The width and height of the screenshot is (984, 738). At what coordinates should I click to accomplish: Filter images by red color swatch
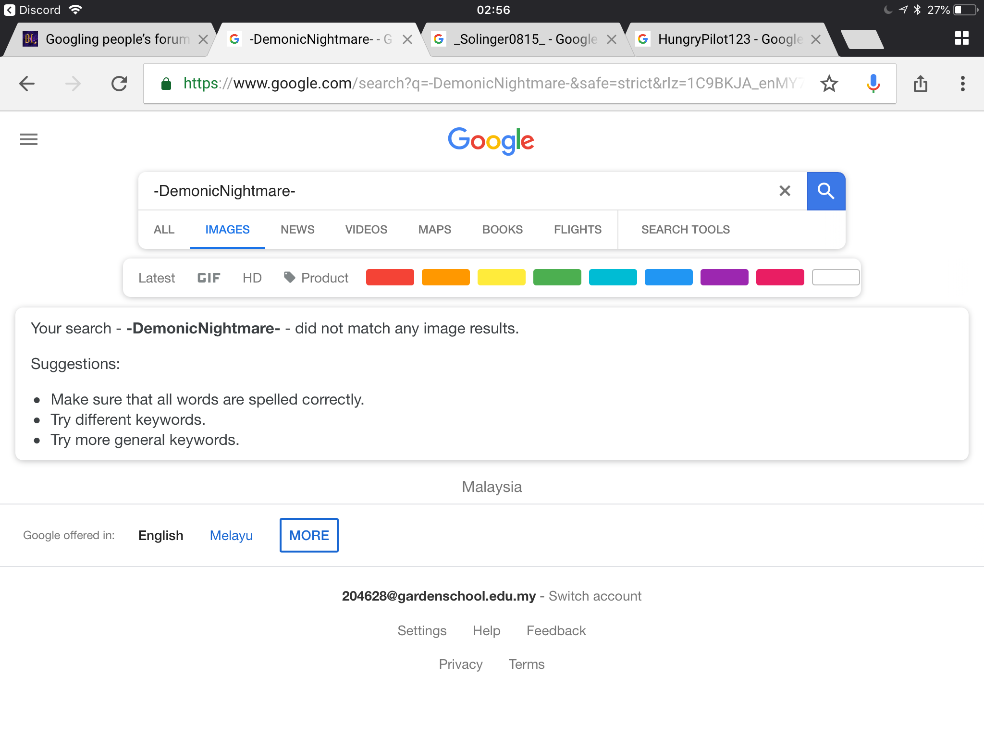click(390, 277)
